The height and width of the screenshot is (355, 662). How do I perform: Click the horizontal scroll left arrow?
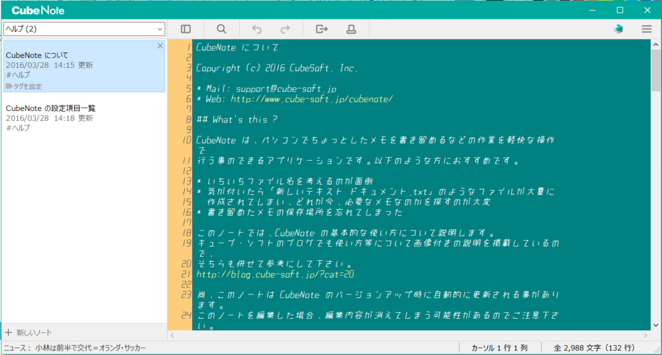(172, 336)
